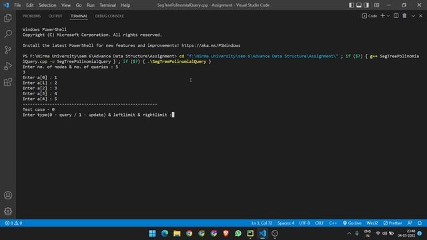Open the Extensions view
This screenshot has height=240, width=427.
pos(8,82)
